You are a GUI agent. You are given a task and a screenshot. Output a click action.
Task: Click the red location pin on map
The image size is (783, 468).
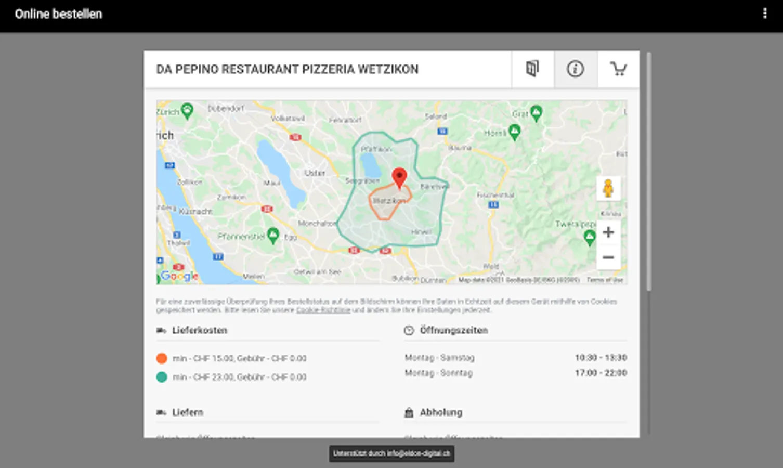click(399, 178)
